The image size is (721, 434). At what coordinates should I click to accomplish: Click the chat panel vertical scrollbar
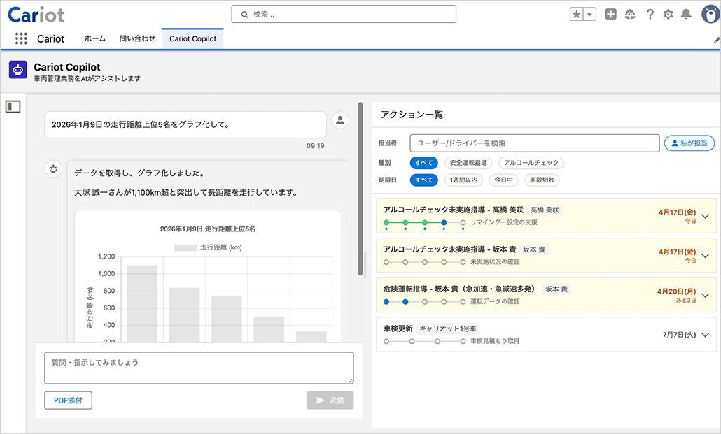tap(360, 189)
